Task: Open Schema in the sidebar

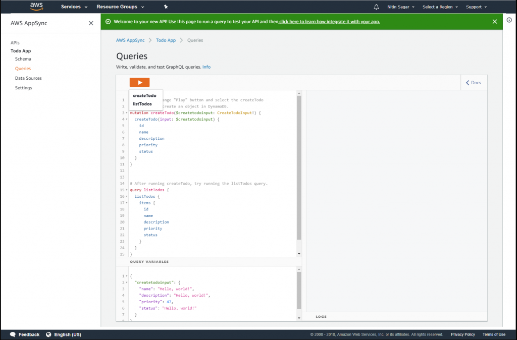Action: [x=23, y=59]
